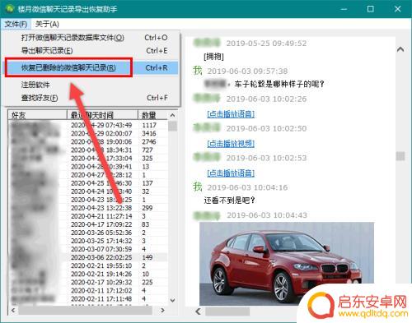Click the friend list vertical scrollbar thumb

pos(172,127)
